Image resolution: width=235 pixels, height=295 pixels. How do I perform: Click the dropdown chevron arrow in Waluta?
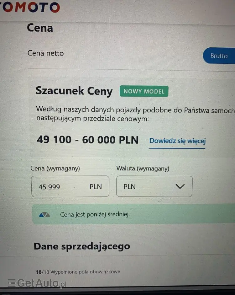coord(180,186)
